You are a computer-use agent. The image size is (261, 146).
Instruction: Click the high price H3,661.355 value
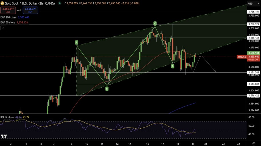click(x=85, y=3)
